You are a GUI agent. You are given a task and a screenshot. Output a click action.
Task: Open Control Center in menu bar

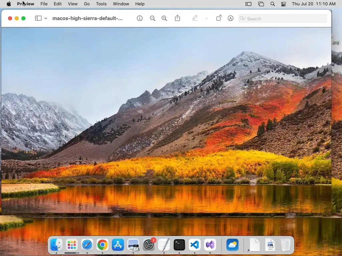pyautogui.click(x=283, y=4)
